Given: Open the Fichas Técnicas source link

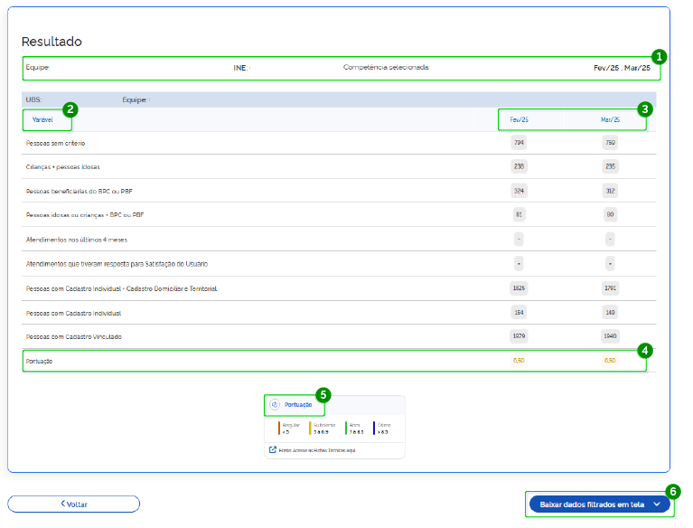Looking at the screenshot, I should click(x=316, y=449).
